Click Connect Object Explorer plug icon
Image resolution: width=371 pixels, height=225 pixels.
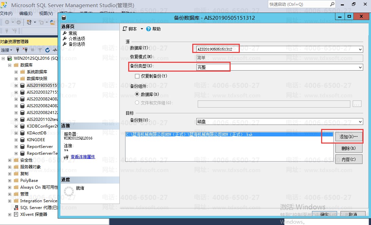(18, 50)
